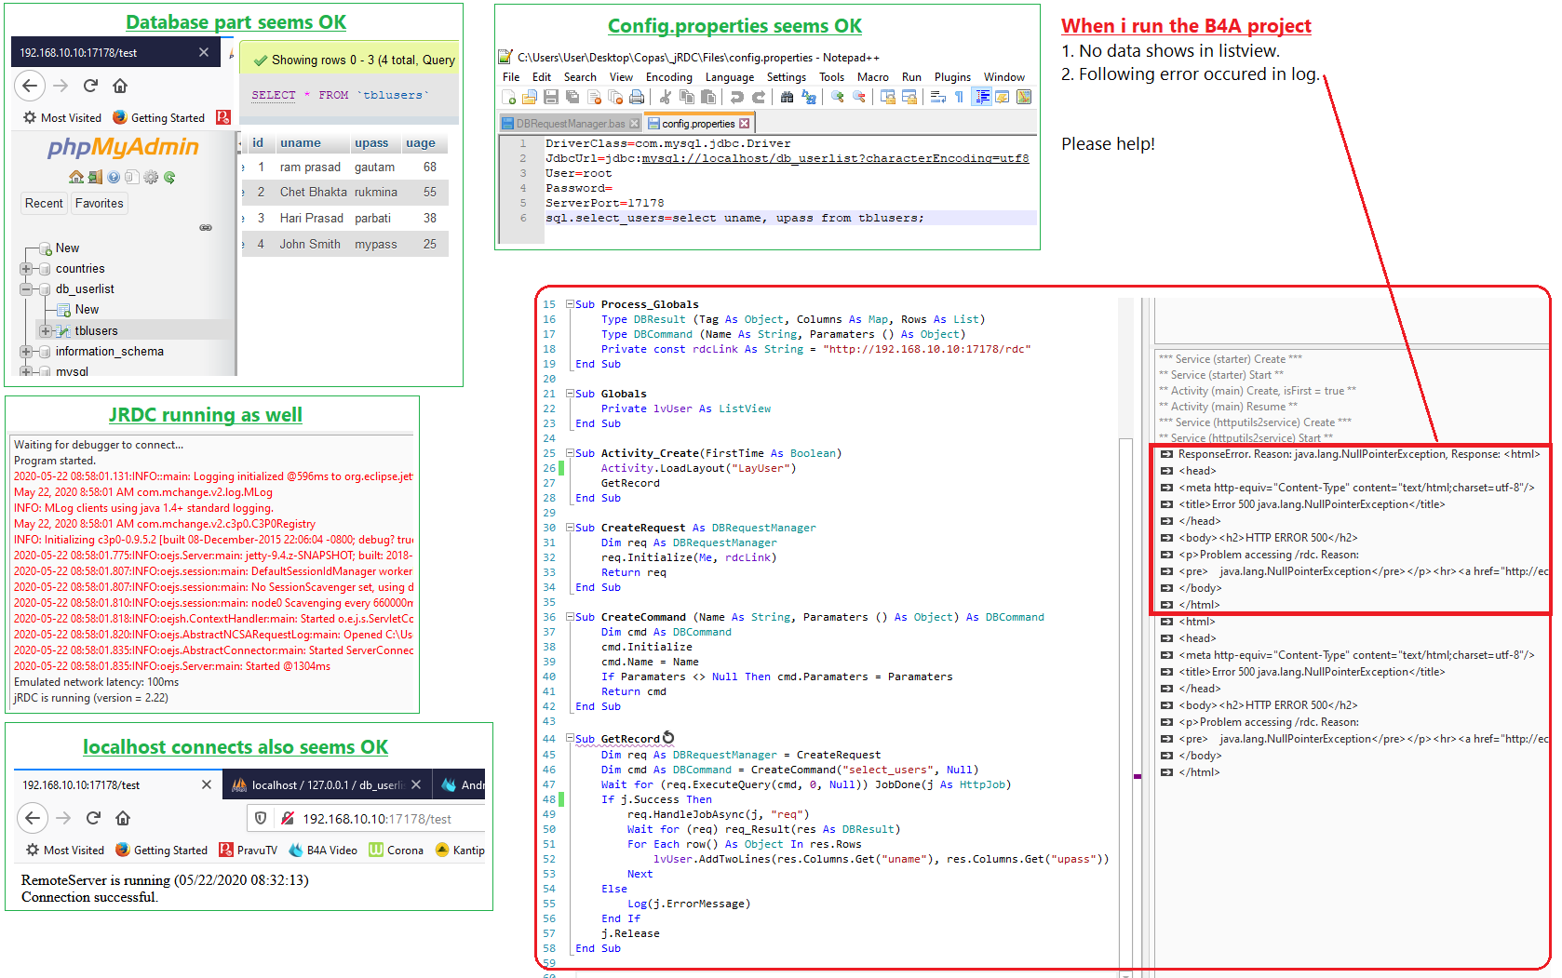This screenshot has width=1562, height=978.
Task: Sort results by the uname column
Action: coord(300,143)
